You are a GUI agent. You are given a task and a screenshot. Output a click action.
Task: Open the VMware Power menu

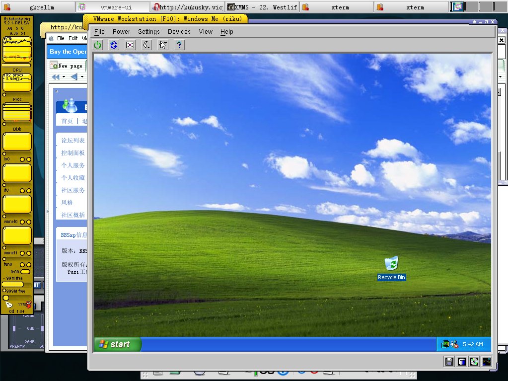tap(121, 32)
